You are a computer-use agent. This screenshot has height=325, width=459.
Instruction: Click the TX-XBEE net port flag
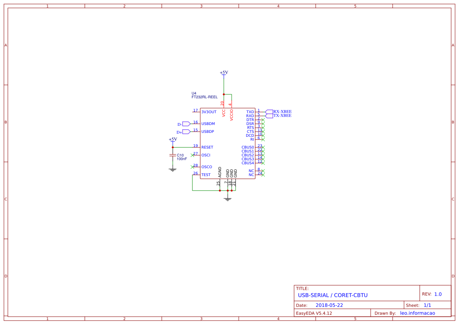tap(269, 116)
